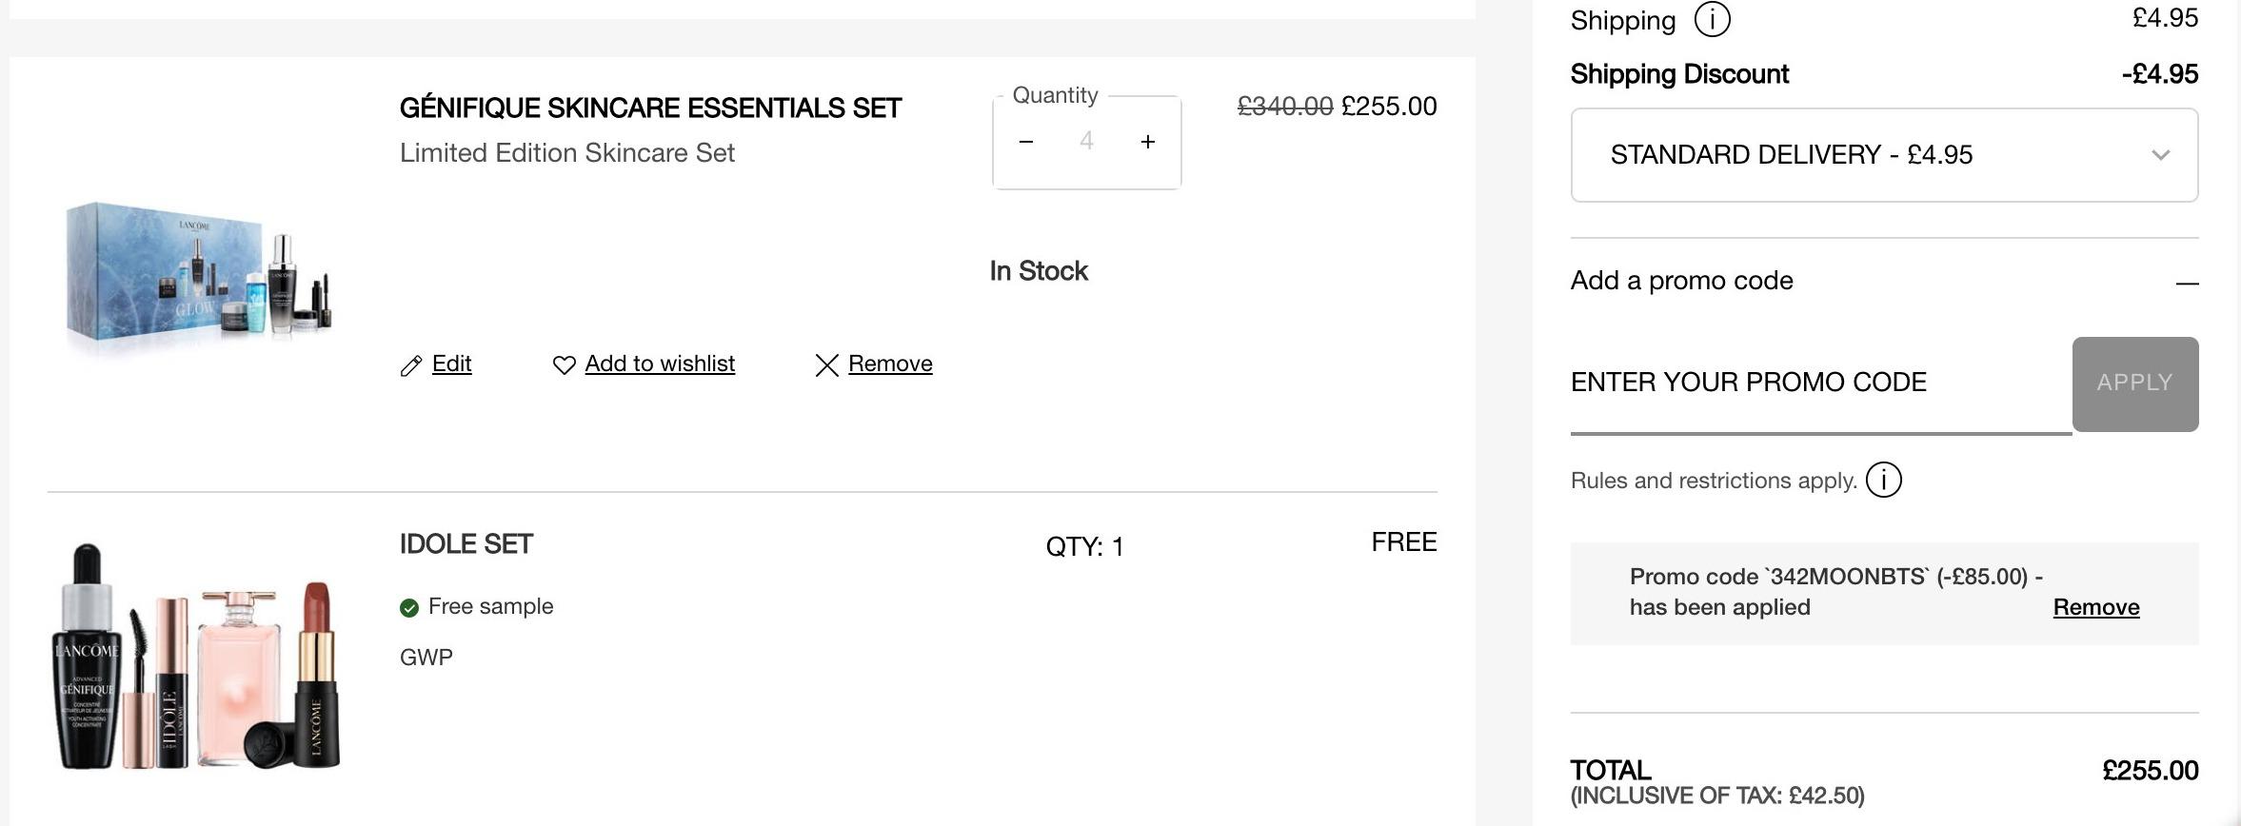2241x826 pixels.
Task: Click the Remove link for Génifique set
Action: 890,364
